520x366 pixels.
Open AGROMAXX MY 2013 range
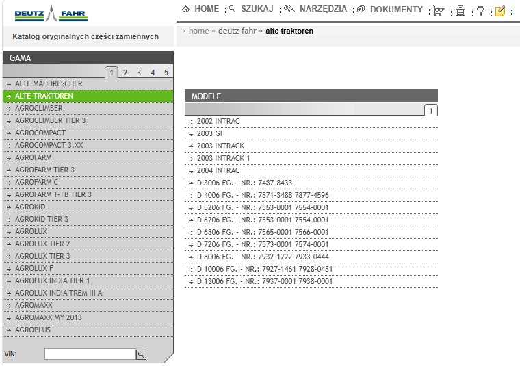(88, 317)
